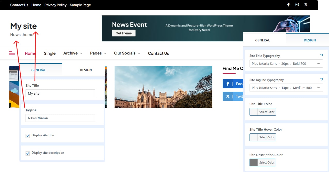This screenshot has height=172, width=329.
Task: Click the Site Title input field
Action: [60, 93]
